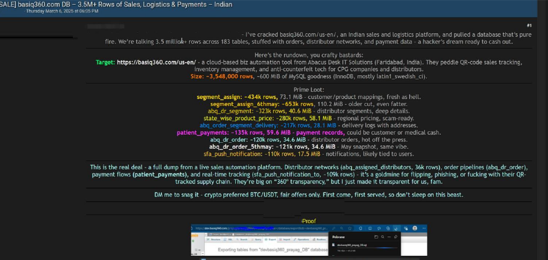
Task: Select 'payment records,' magenta phrase
Action: click(321, 133)
